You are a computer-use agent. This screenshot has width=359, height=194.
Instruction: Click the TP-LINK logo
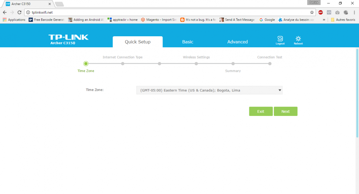(69, 37)
